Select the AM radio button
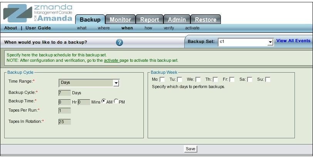 (104, 101)
